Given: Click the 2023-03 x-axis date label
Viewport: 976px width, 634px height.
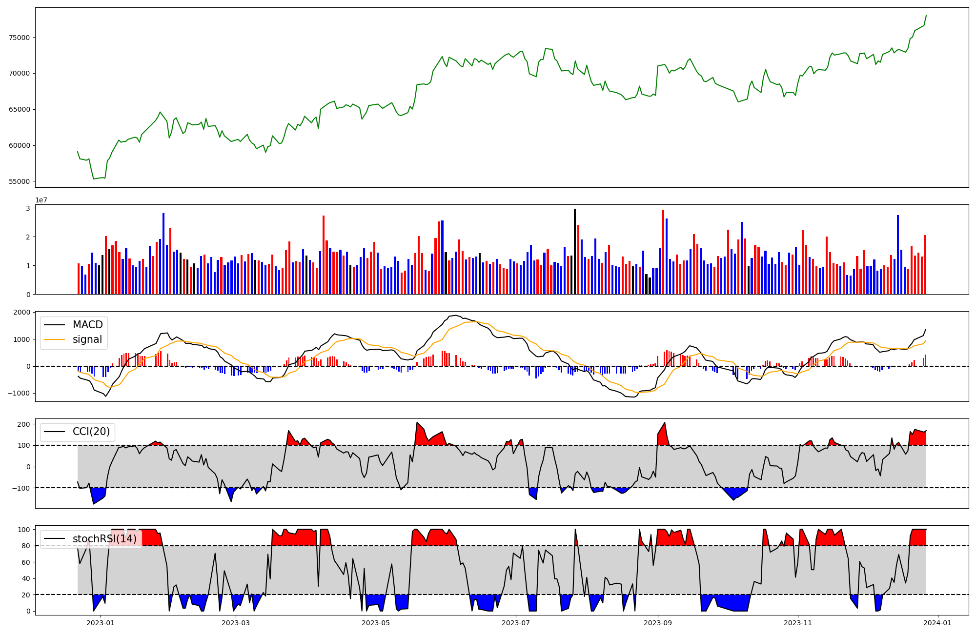Looking at the screenshot, I should pyautogui.click(x=236, y=623).
